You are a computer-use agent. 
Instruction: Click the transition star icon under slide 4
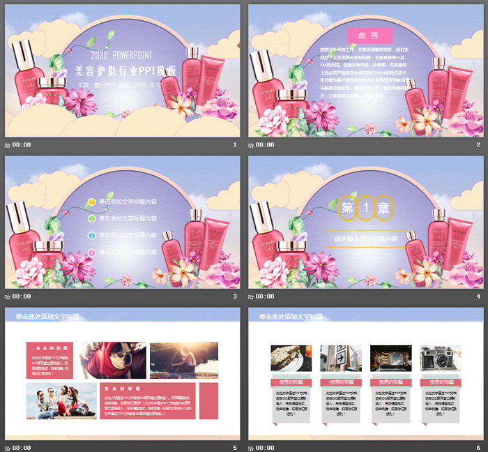[252, 296]
